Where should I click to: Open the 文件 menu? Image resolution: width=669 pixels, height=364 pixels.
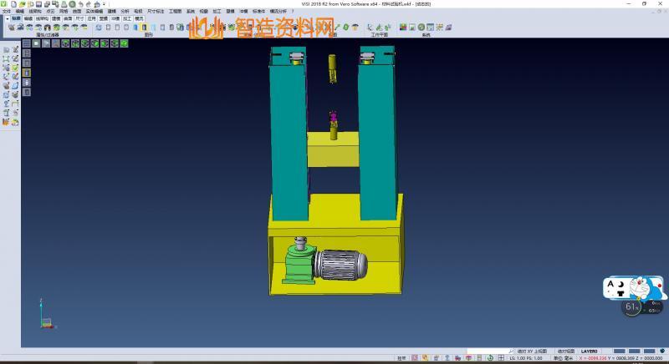[7, 11]
